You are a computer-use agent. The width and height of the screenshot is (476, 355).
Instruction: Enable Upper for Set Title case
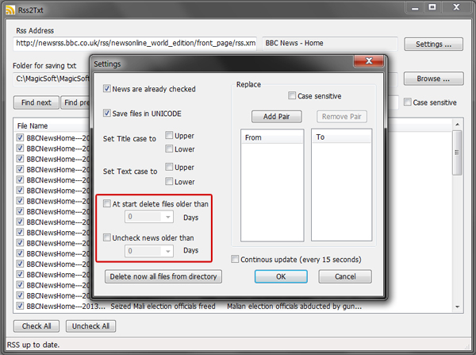(169, 135)
